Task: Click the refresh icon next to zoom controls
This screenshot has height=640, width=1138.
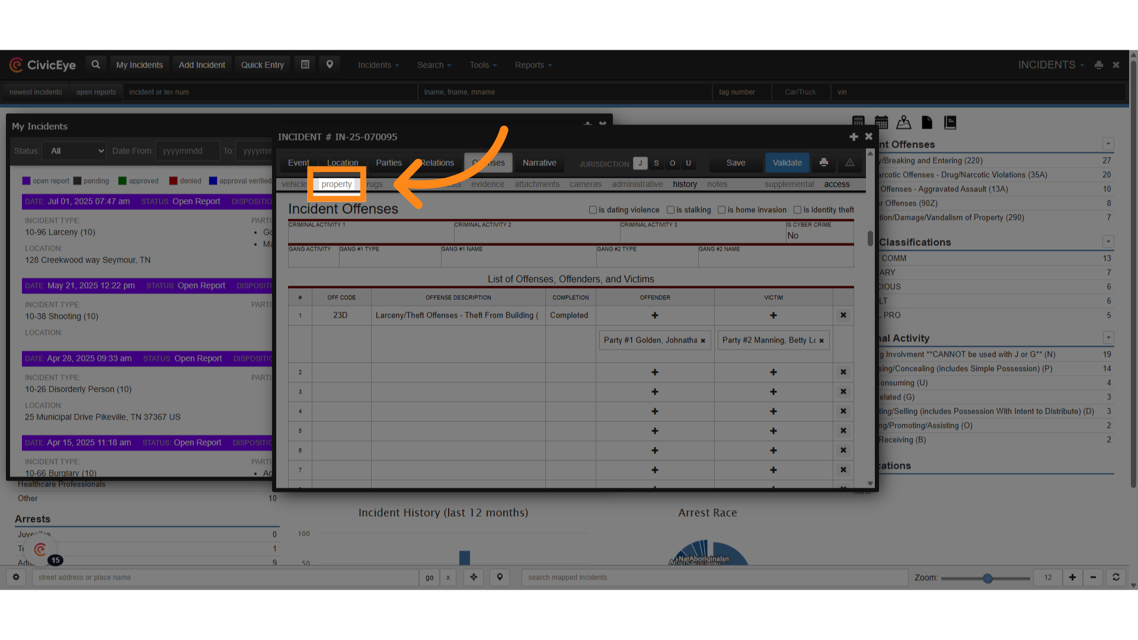Action: tap(1116, 577)
